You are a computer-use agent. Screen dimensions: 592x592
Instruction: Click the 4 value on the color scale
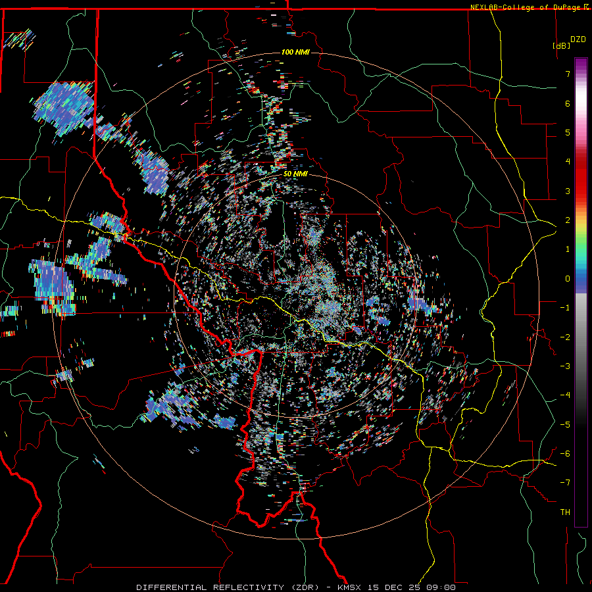coord(568,162)
